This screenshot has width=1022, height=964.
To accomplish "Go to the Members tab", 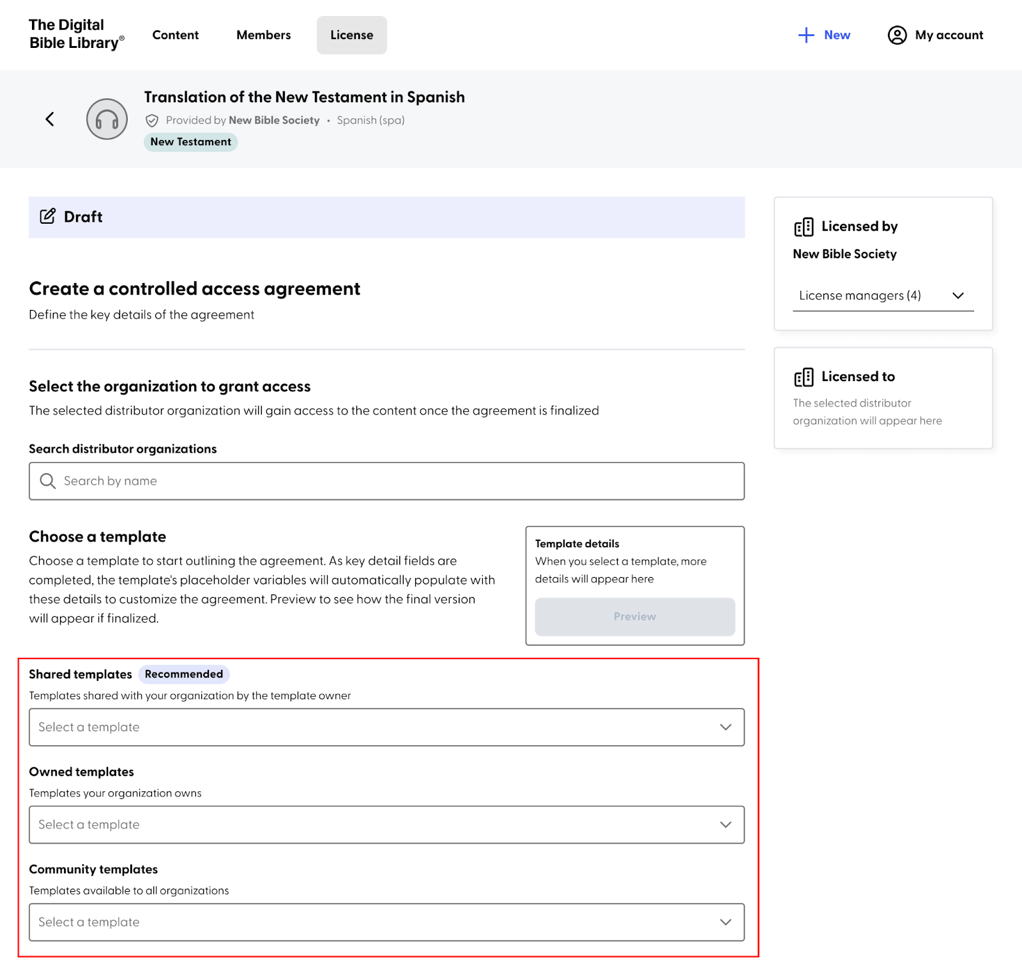I will 264,35.
